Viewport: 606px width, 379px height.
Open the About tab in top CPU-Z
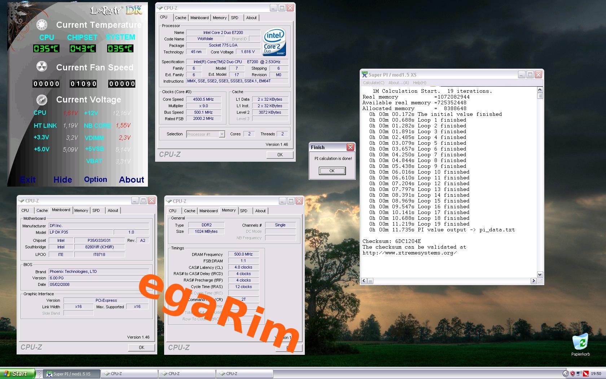click(251, 18)
